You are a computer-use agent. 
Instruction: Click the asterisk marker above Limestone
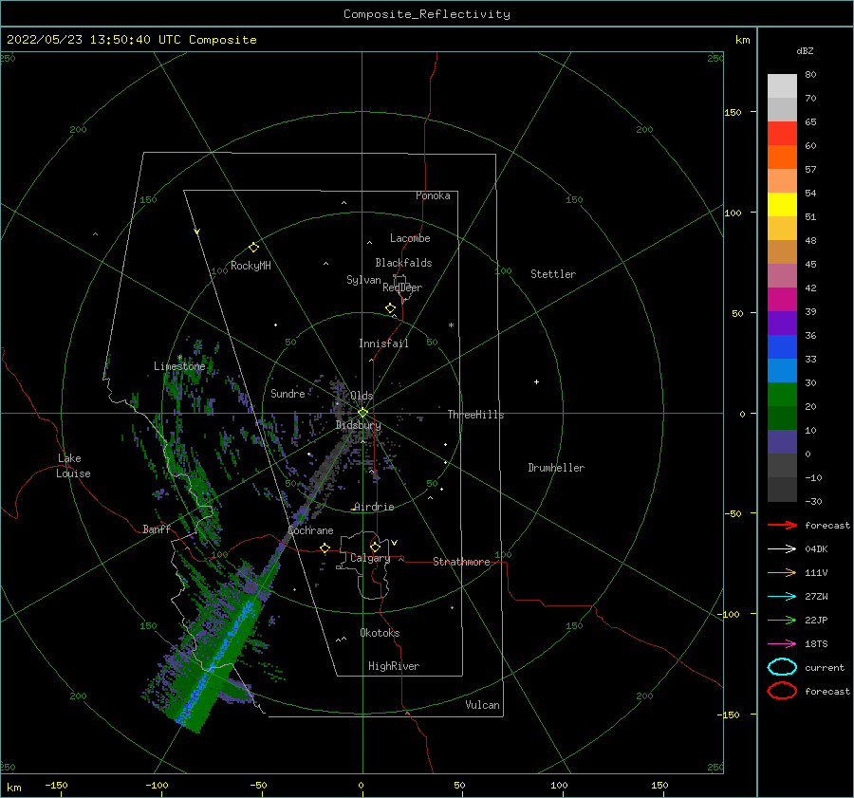tap(179, 358)
